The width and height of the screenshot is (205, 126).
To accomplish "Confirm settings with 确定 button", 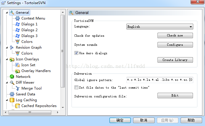I will (x=120, y=120).
